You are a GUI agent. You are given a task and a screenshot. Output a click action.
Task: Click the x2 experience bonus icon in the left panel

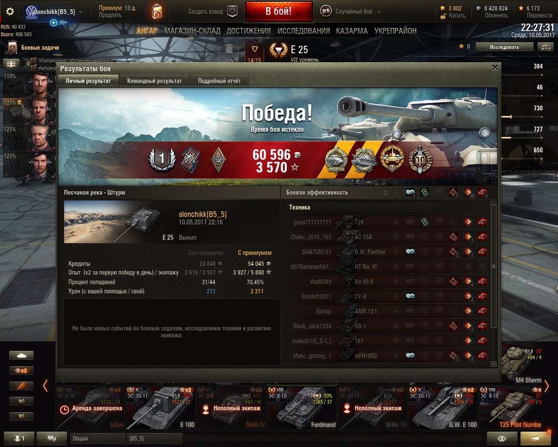21,371
